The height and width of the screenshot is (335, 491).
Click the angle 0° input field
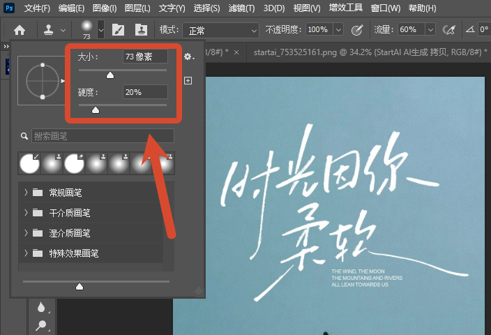485,30
